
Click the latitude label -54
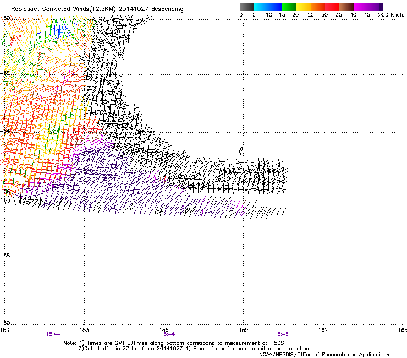(x=5, y=131)
